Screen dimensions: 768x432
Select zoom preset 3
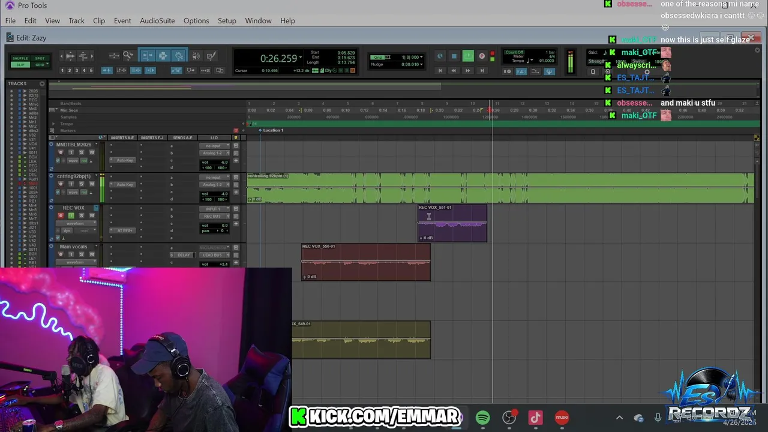point(77,71)
